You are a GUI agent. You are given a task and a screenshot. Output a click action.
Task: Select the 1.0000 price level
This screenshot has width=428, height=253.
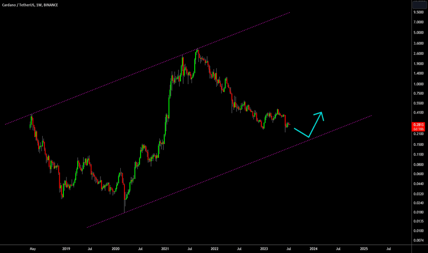pyautogui.click(x=418, y=84)
